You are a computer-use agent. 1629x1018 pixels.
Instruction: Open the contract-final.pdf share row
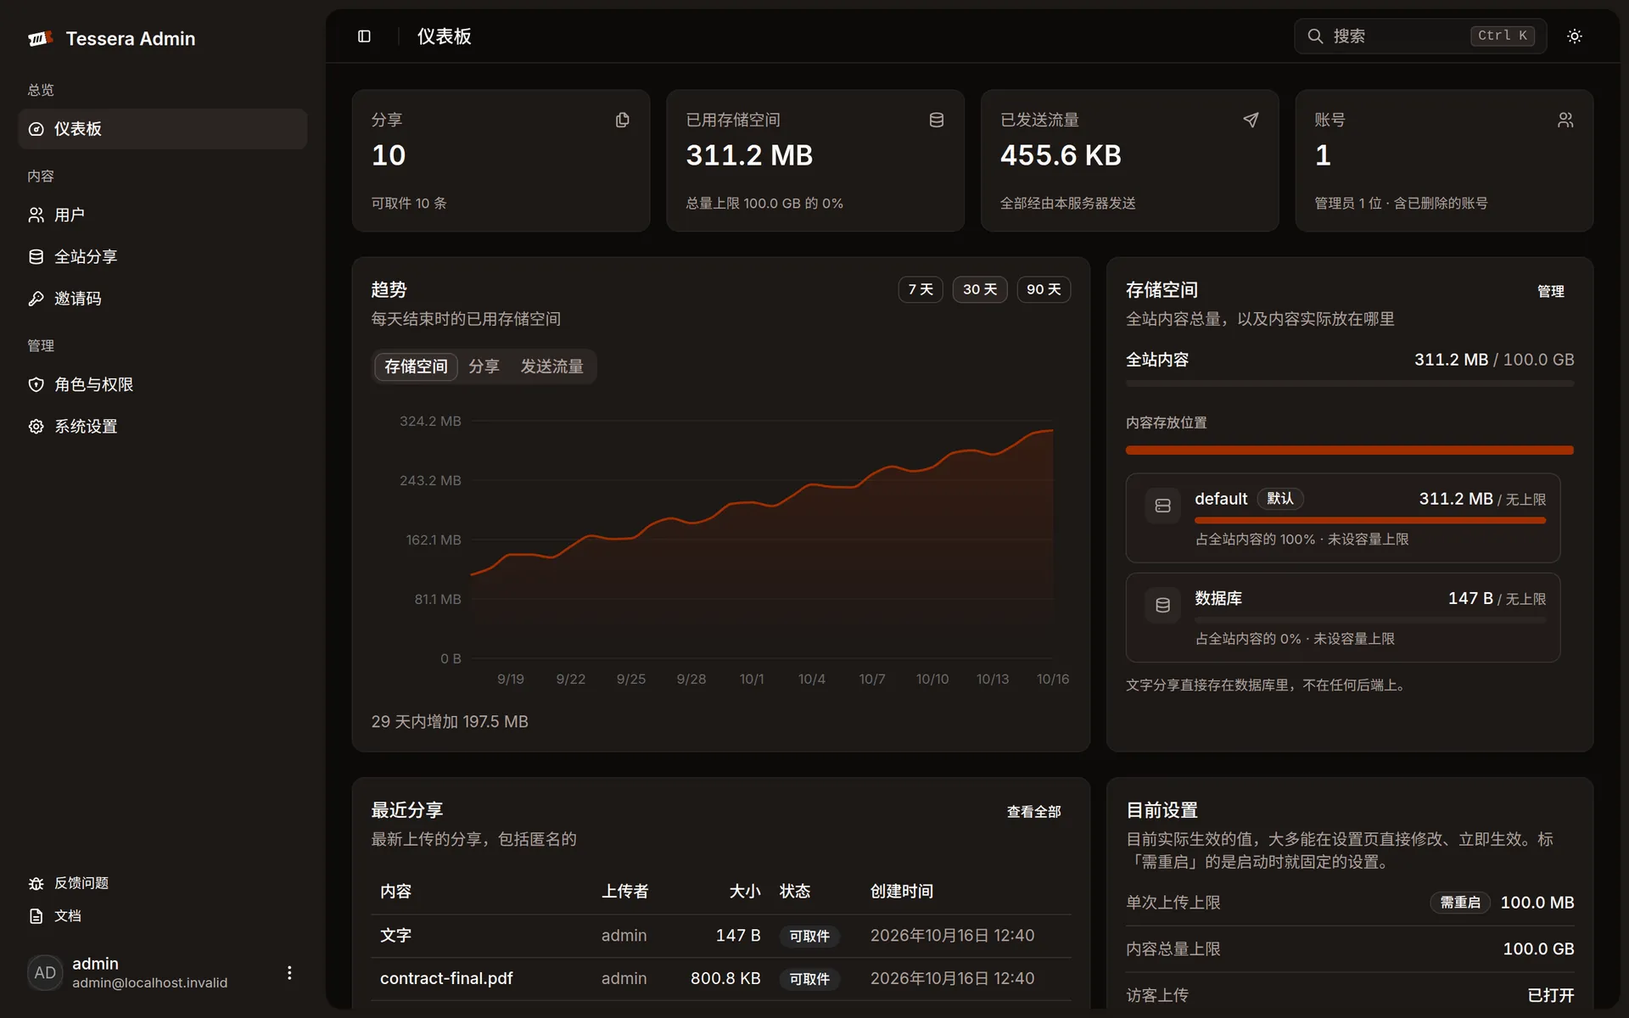[x=720, y=979]
